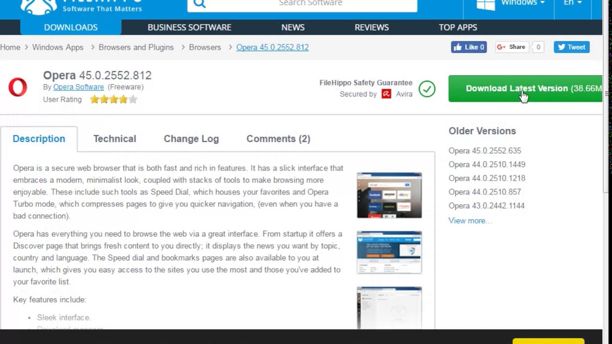Click the yellow button in the bottom bar
This screenshot has height=344, width=612.
[x=548, y=341]
